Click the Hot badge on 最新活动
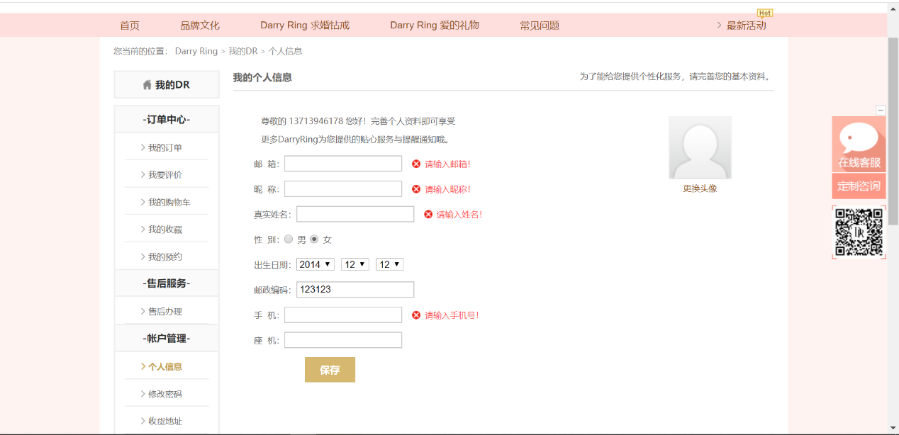 coord(765,13)
